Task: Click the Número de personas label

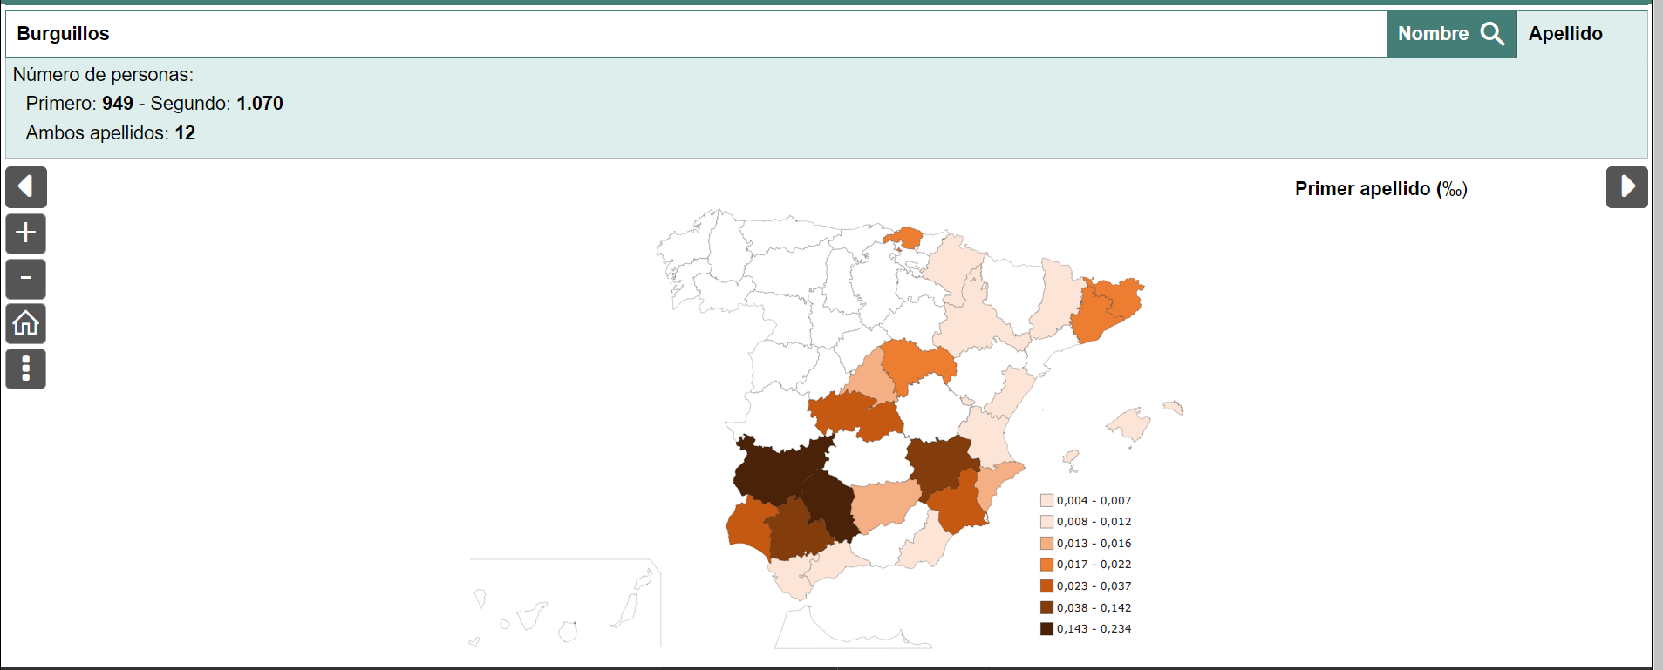Action: click(103, 75)
